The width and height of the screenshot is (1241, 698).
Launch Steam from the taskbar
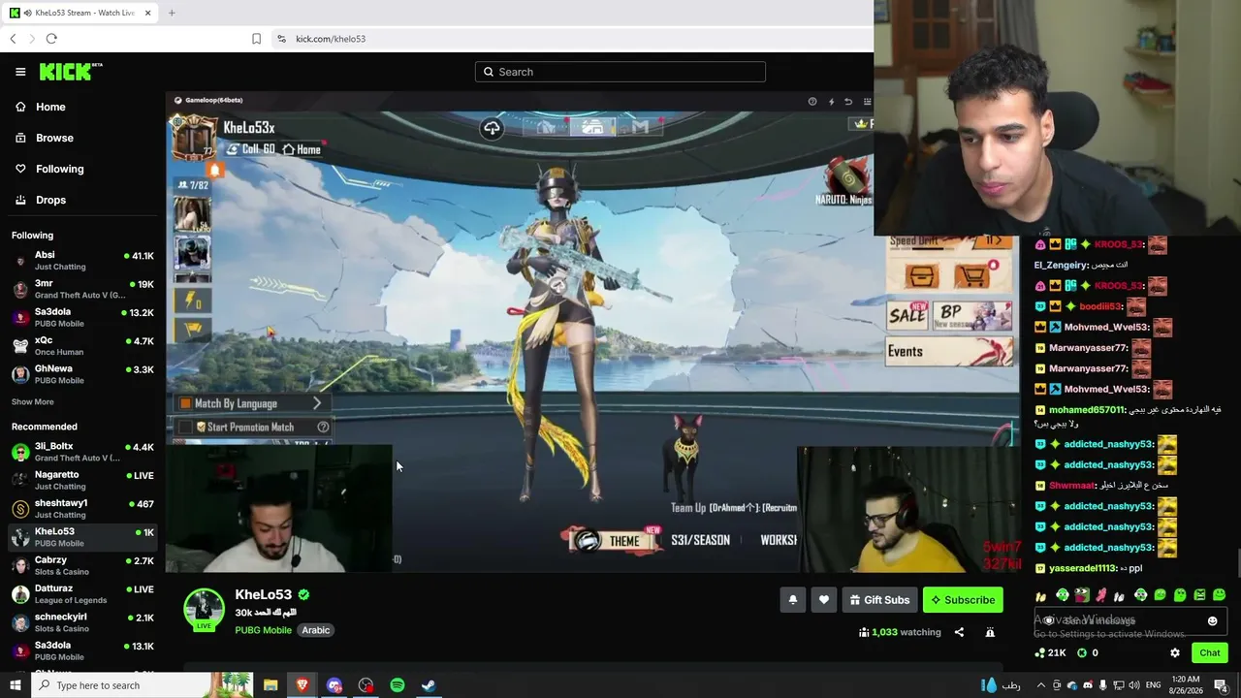click(429, 685)
